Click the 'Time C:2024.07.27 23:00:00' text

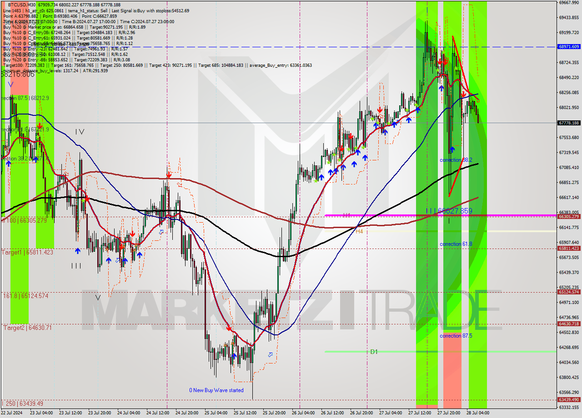(148, 21)
